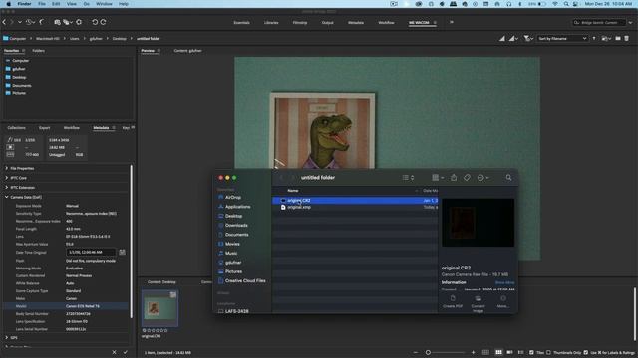Open the Edit menu in menu bar
Image resolution: width=638 pixels, height=358 pixels.
(x=56, y=4)
